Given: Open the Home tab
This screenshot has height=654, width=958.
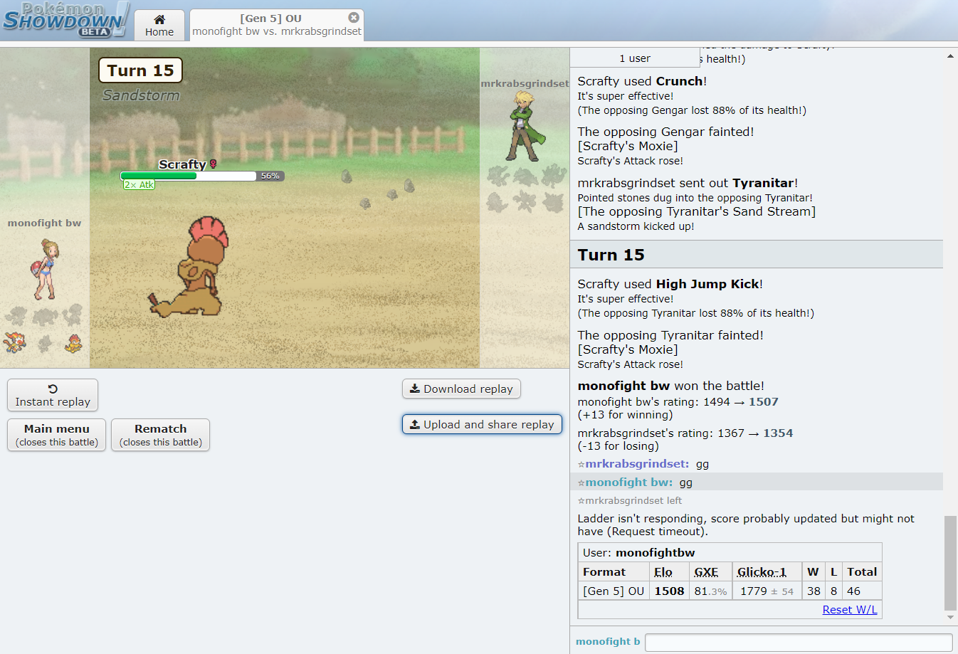Looking at the screenshot, I should click(159, 26).
